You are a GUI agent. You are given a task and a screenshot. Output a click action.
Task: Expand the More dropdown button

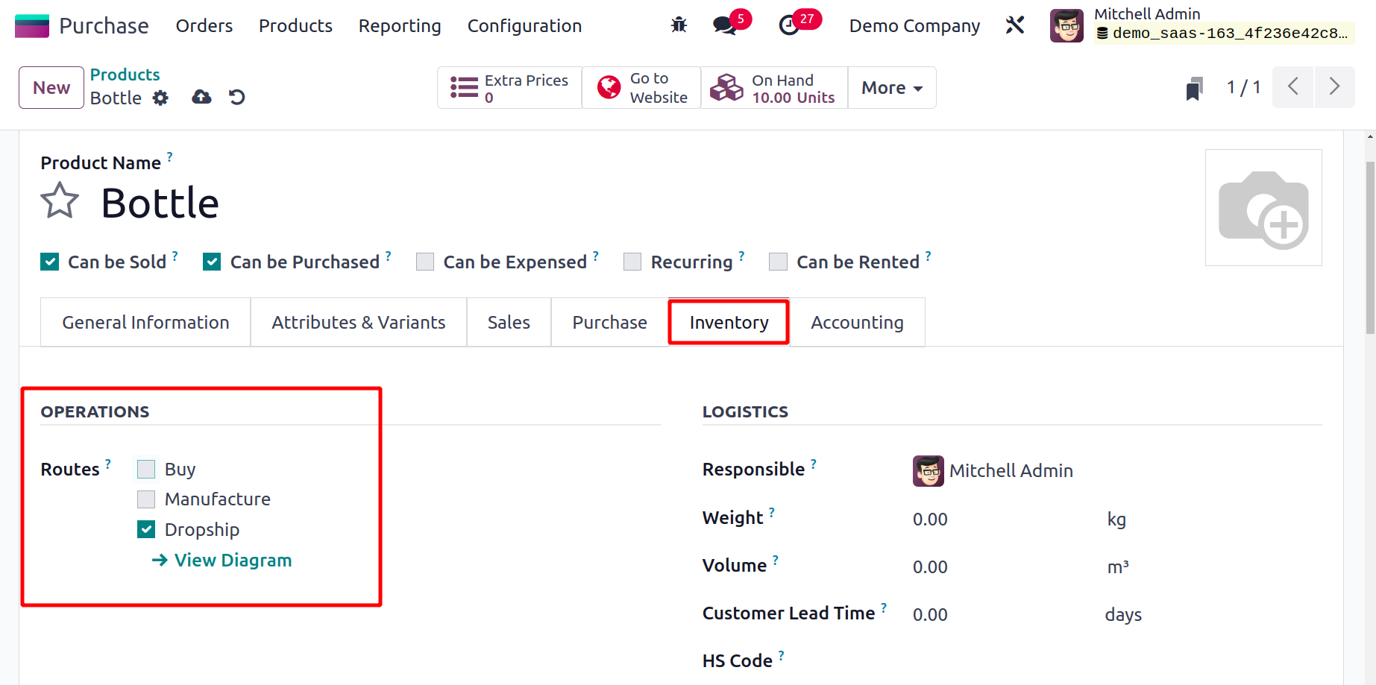tap(891, 88)
